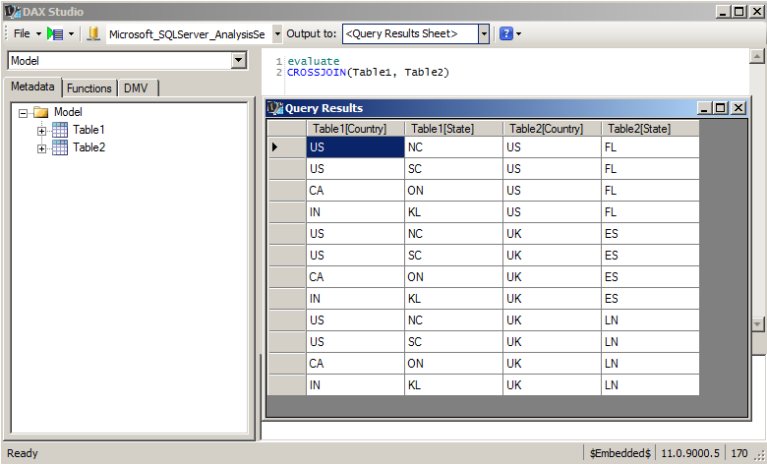Switch to the Functions tab
Viewport: 767px width, 464px height.
point(89,88)
